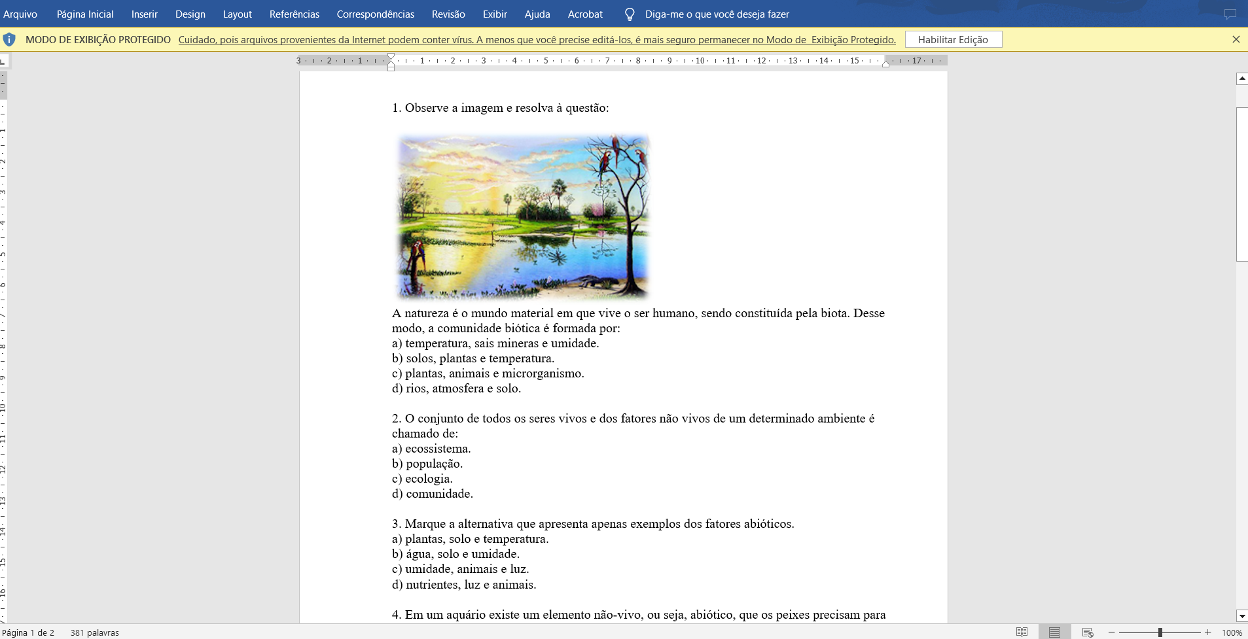Click the scroll up arrow
The width and height of the screenshot is (1248, 639).
pos(1242,78)
